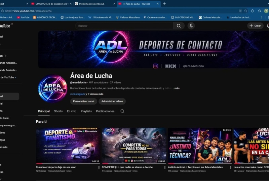
Task: Open title COMPETIR | Lo que nadie se atreve
Action: [x=127, y=167]
